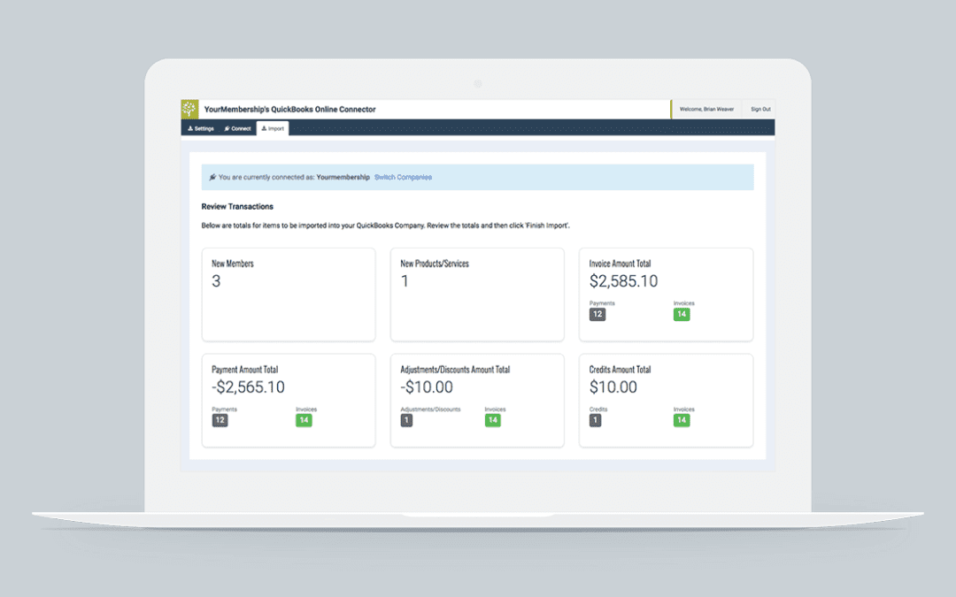Click the Invoice Amount Total card title
Viewport: 956px width, 597px height.
(620, 264)
